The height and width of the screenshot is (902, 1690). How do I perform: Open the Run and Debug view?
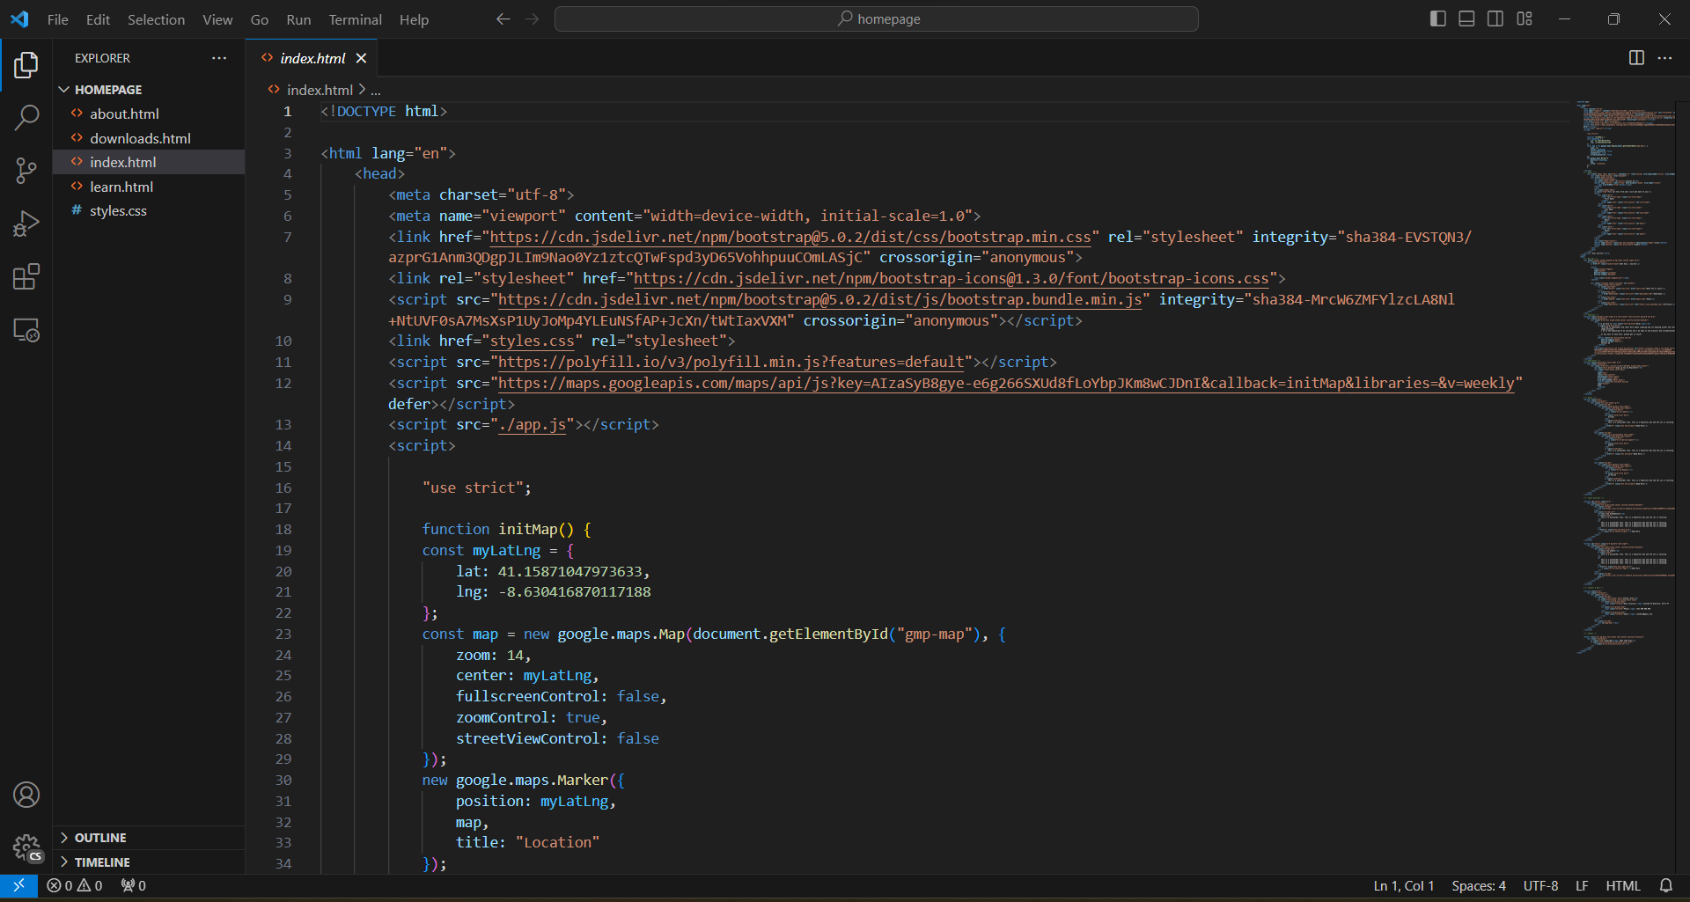click(x=26, y=224)
